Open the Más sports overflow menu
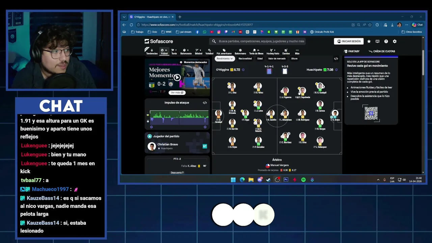 297,52
